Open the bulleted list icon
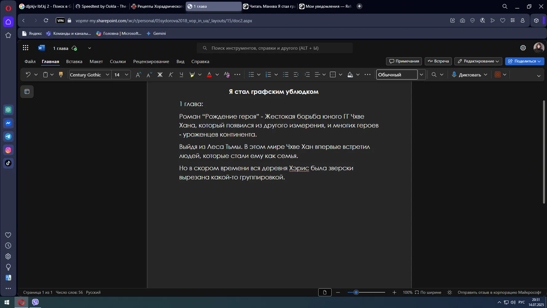This screenshot has height=308, width=547. point(251,75)
